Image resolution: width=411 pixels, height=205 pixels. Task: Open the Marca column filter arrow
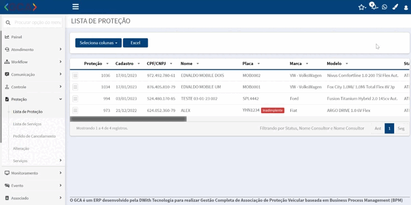[x=307, y=64]
